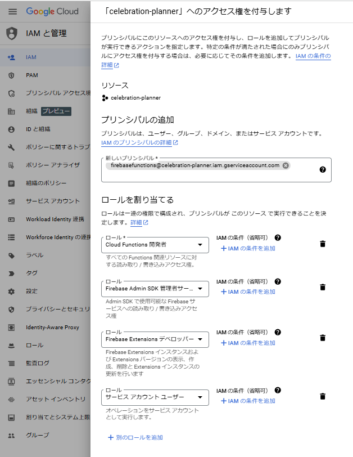The width and height of the screenshot is (353, 457).
Task: Click the Workforce Identity list icon
Action: pos(11,238)
